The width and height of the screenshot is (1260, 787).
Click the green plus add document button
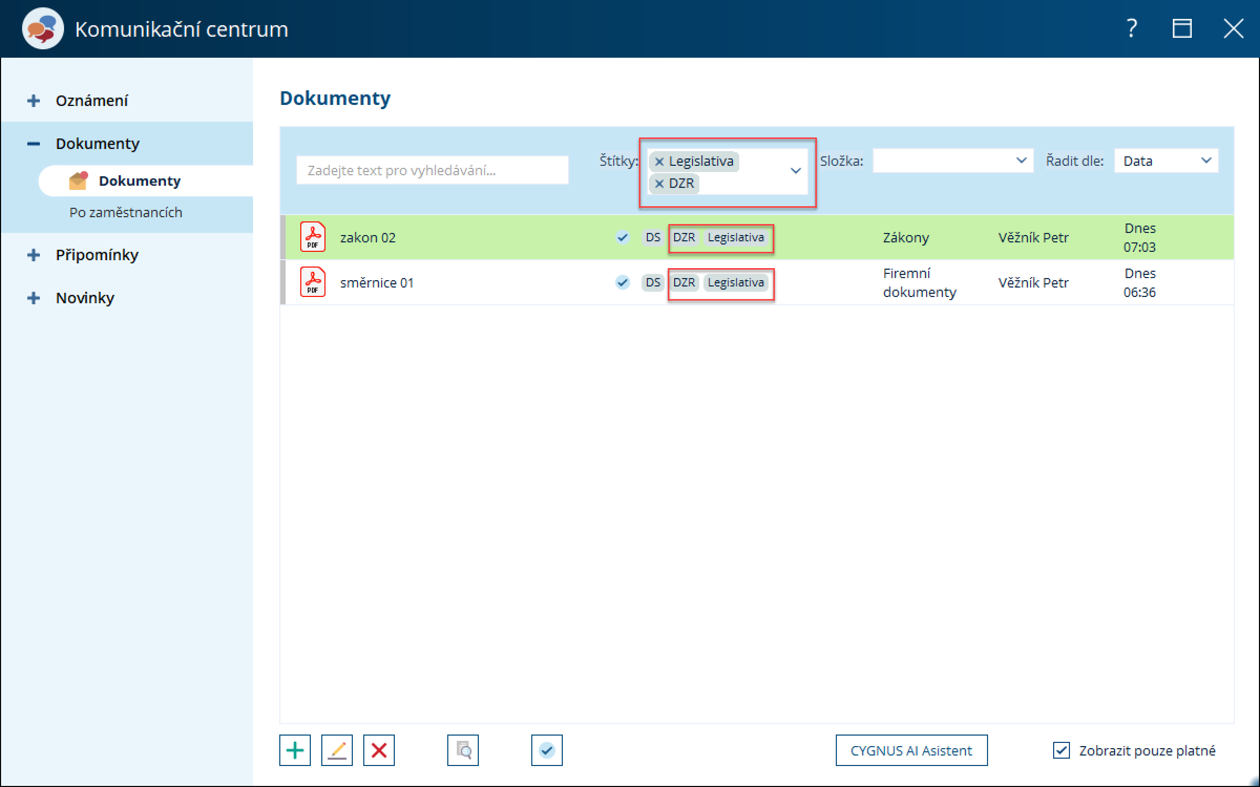click(295, 750)
